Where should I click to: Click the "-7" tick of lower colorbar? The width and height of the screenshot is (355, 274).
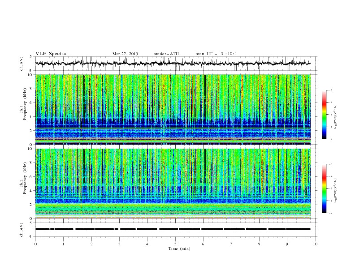point(330,213)
